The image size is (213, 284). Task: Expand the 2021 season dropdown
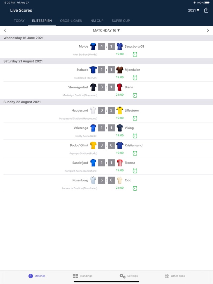[x=193, y=10]
